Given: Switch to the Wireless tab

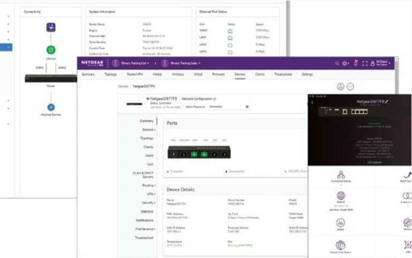Looking at the screenshot, I should [x=178, y=74].
